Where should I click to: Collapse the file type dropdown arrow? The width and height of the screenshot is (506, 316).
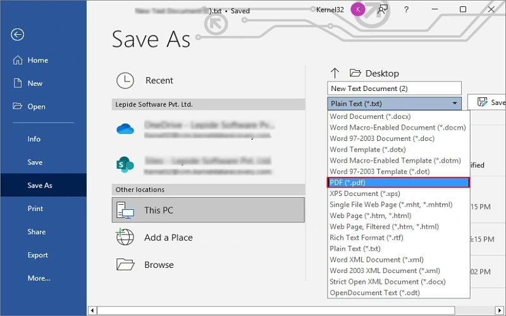[455, 104]
